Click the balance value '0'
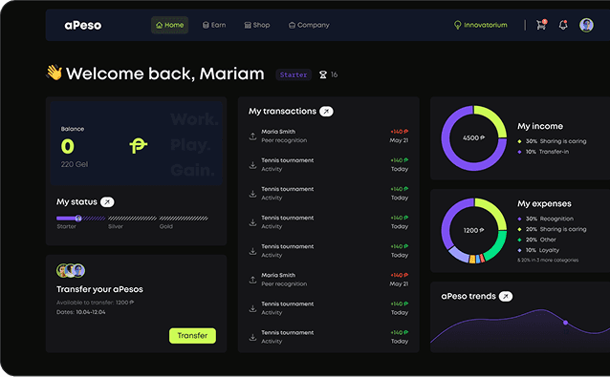The width and height of the screenshot is (610, 377). (67, 146)
